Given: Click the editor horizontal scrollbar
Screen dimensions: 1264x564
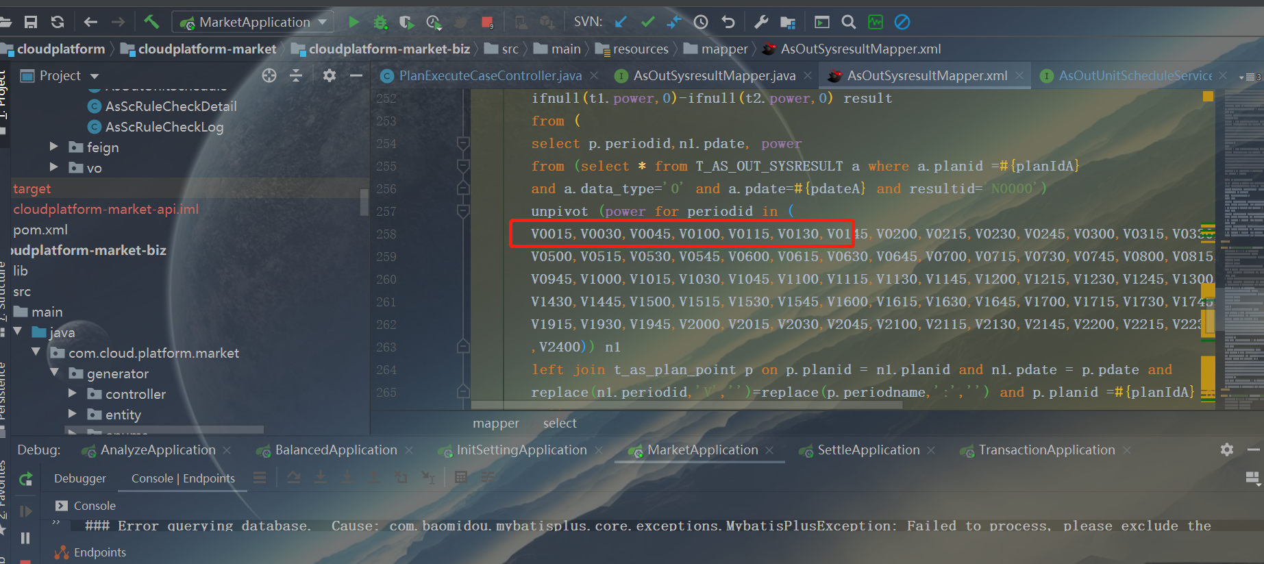Looking at the screenshot, I should [686, 405].
